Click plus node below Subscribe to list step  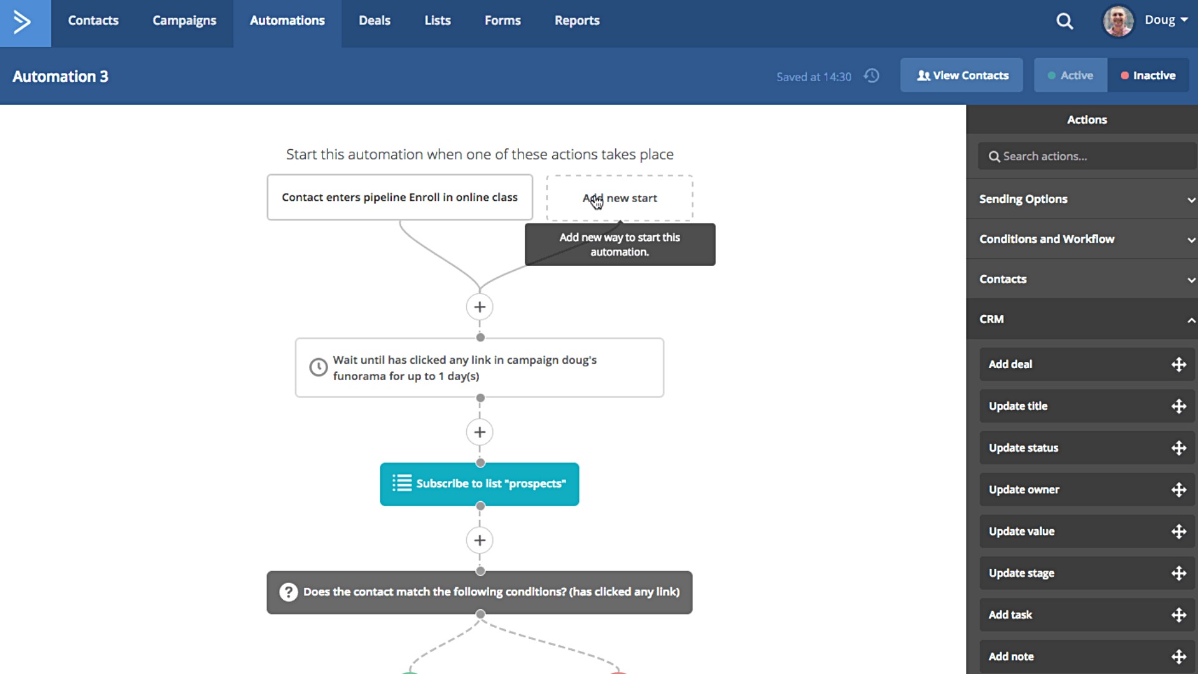[479, 540]
